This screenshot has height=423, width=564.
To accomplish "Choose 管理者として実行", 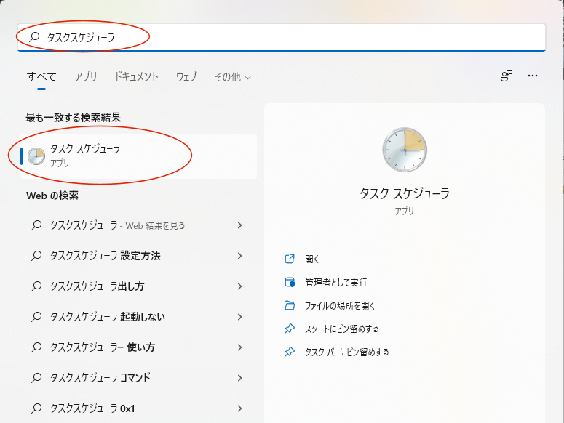I will tap(336, 282).
